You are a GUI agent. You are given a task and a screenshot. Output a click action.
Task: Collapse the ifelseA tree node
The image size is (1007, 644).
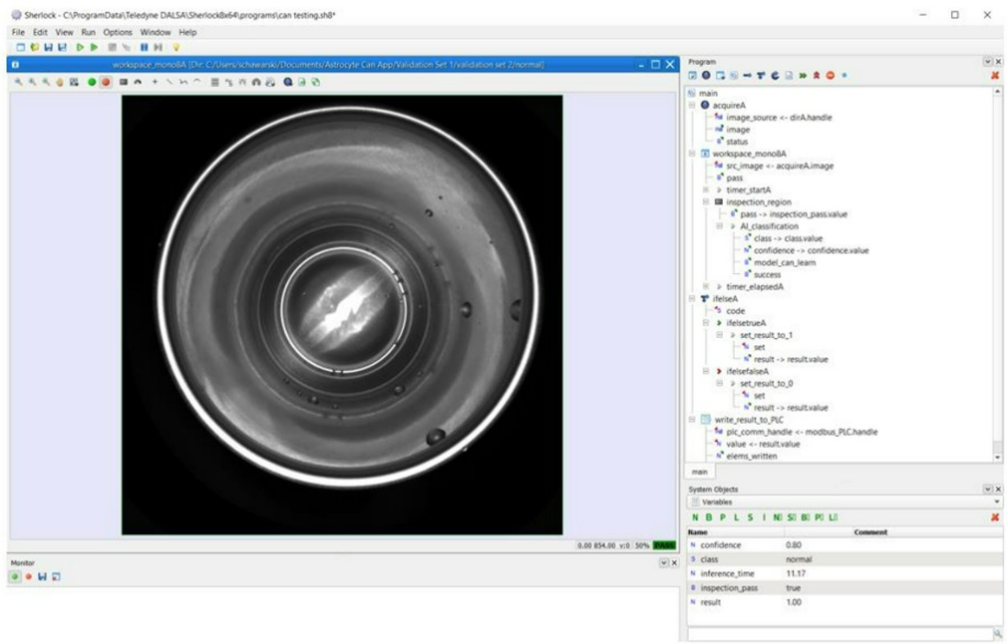693,299
